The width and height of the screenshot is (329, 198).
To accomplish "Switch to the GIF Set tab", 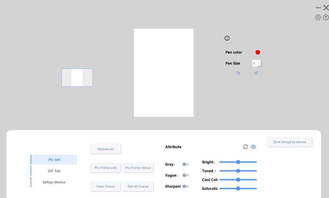I will click(54, 171).
